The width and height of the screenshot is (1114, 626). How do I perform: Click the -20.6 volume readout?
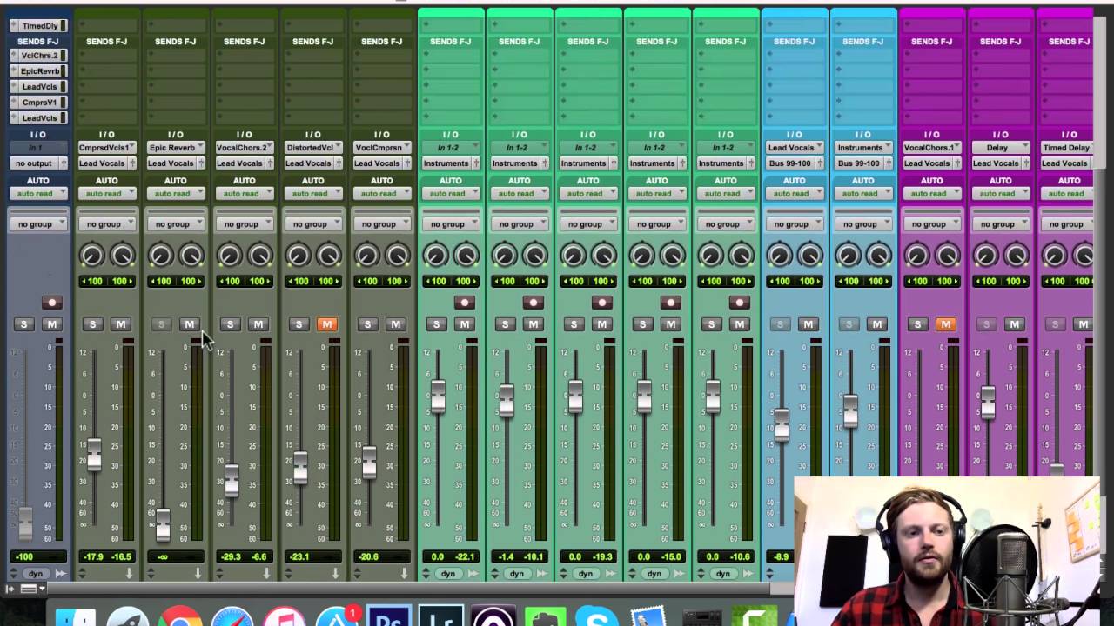(x=381, y=556)
